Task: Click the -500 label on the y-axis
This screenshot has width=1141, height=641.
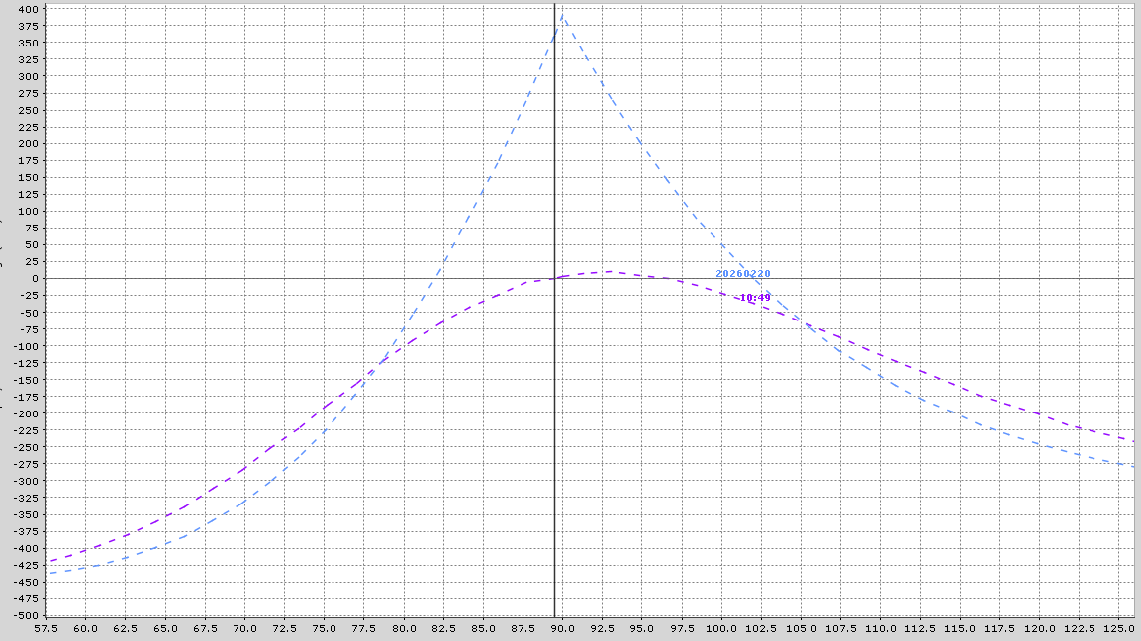Action: click(27, 616)
